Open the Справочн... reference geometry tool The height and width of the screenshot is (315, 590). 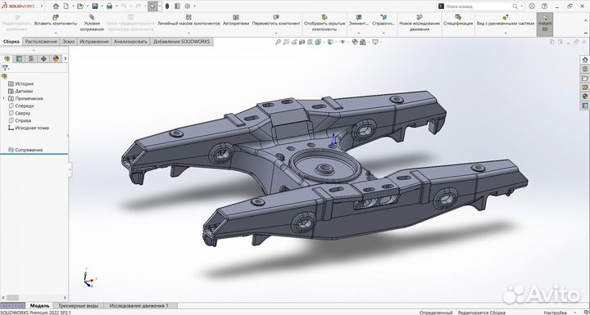coord(383,20)
